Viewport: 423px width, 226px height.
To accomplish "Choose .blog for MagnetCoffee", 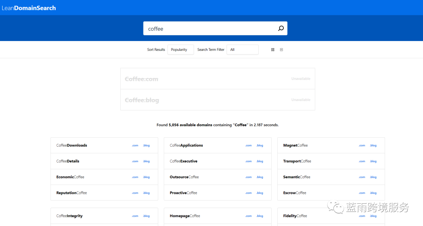I will pyautogui.click(x=373, y=145).
